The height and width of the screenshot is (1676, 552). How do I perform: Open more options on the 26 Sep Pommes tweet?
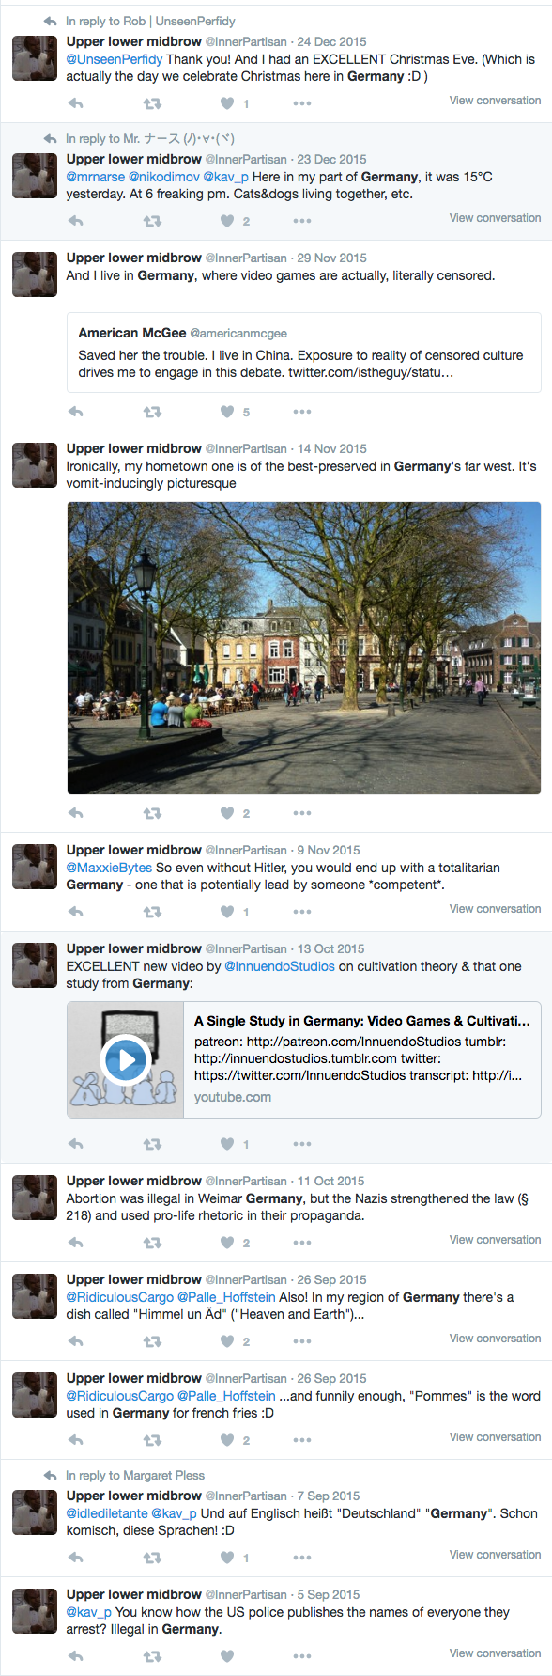[x=302, y=1440]
